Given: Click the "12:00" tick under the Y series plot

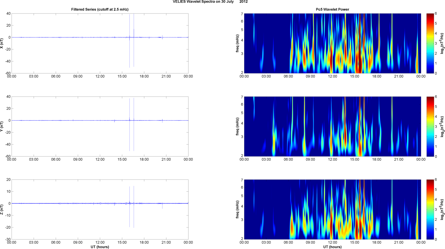Looking at the screenshot, I should click(100, 159).
